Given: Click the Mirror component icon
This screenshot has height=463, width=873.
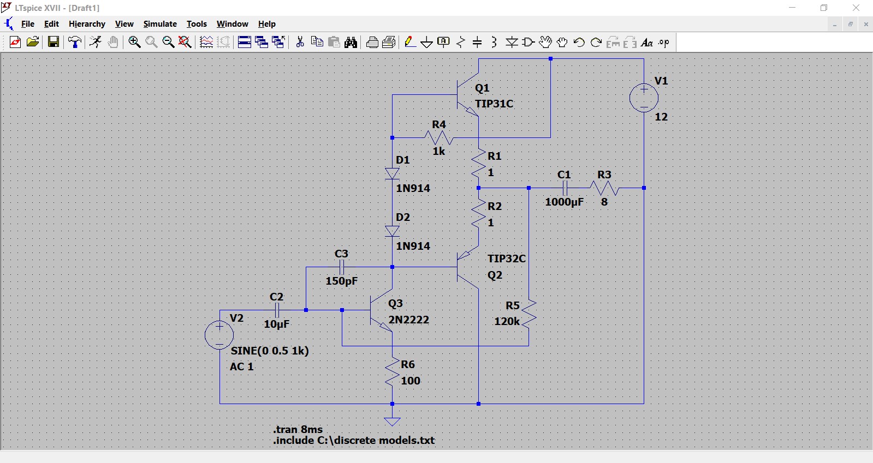Looking at the screenshot, I should pos(630,43).
